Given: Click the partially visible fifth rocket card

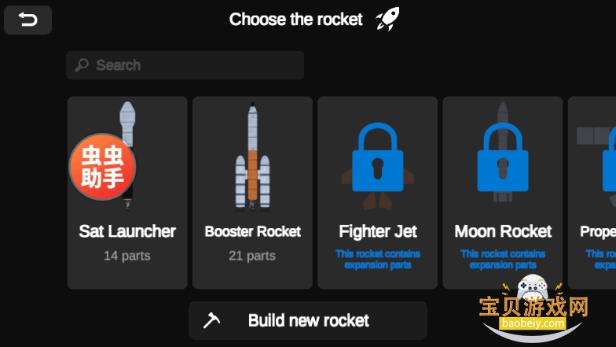Looking at the screenshot, I should tap(595, 193).
